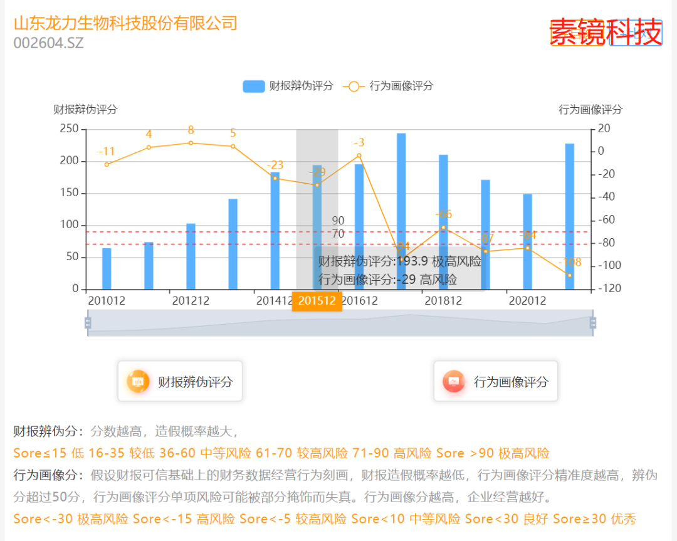Click the line point labeled -11
Screen dimensions: 677x541
107,164
